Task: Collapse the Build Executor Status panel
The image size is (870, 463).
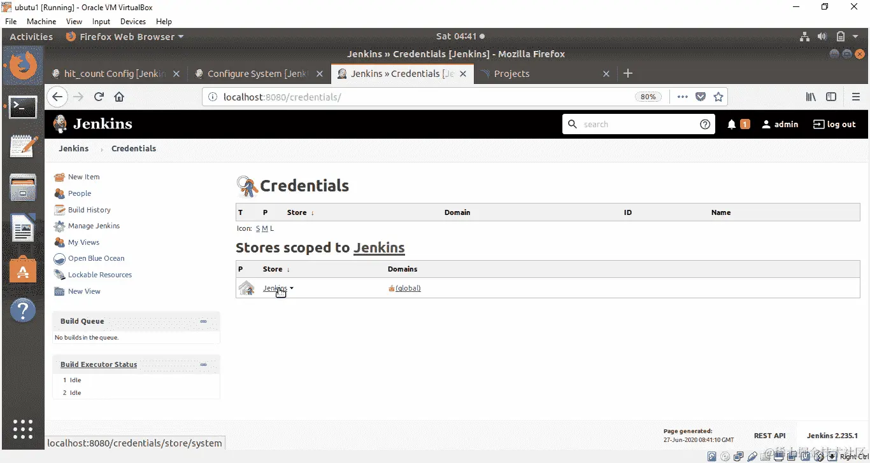Action: point(204,364)
